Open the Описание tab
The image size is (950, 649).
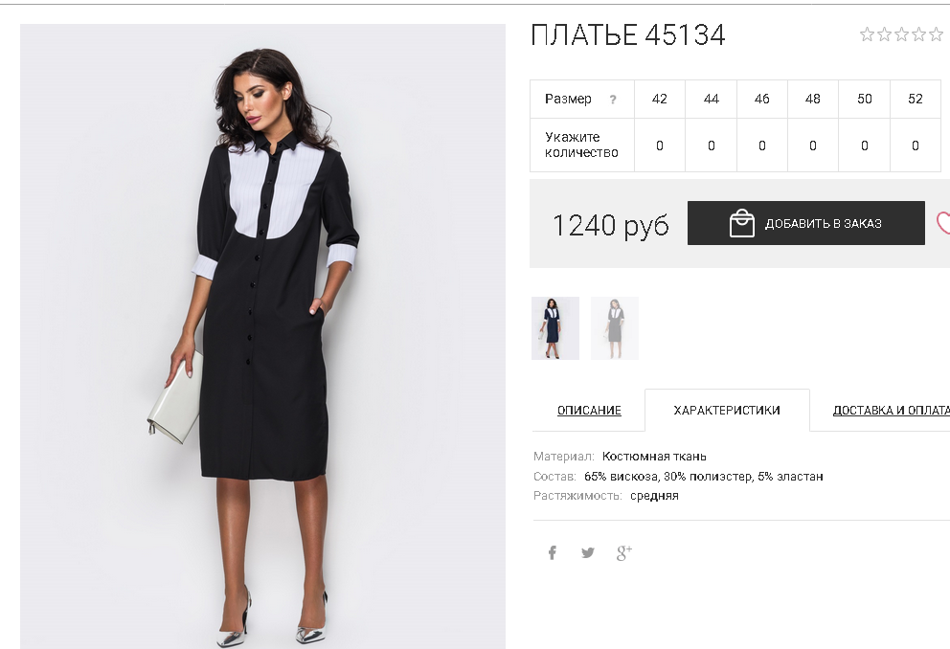pos(589,411)
